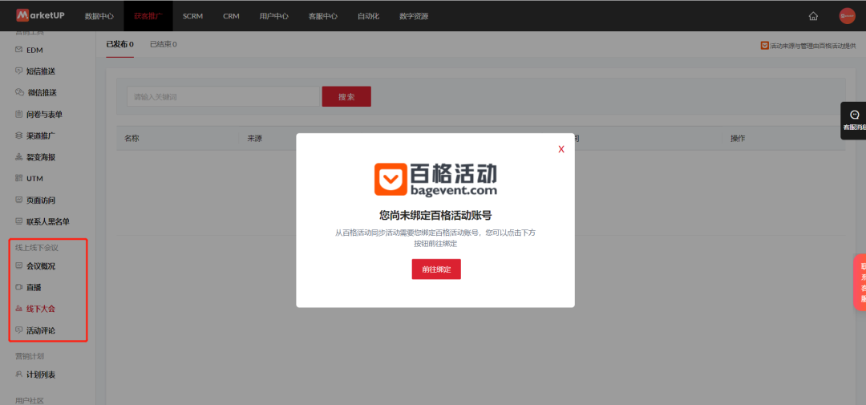
Task: Click the 问卷与表单 form icon
Action: (x=18, y=115)
